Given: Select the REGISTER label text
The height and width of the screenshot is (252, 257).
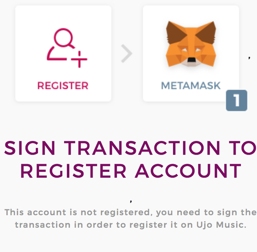Looking at the screenshot, I should tap(63, 85).
